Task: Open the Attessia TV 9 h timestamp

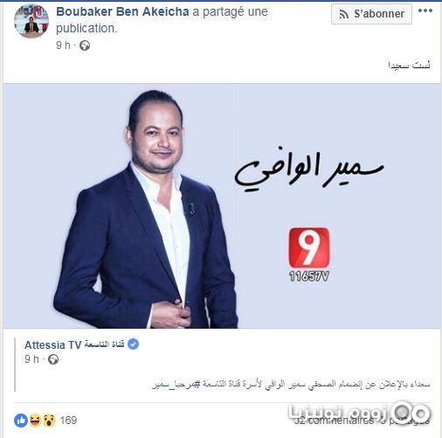Action: (x=31, y=359)
